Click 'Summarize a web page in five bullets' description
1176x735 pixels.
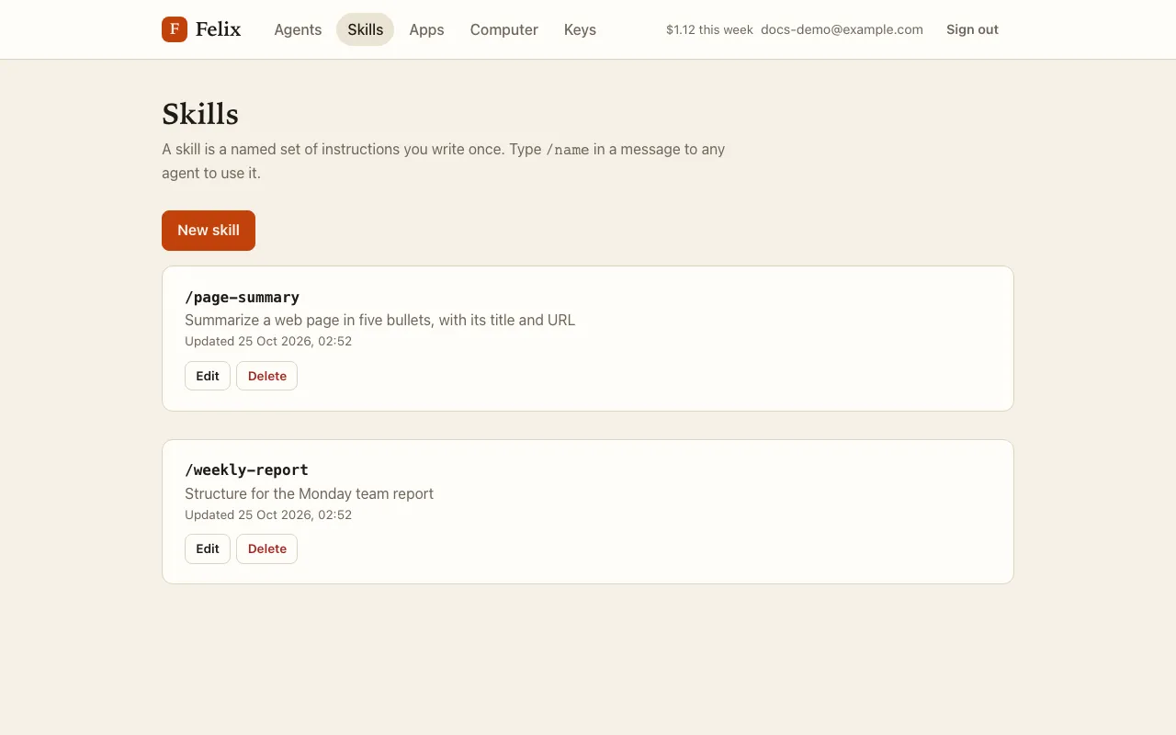(x=379, y=321)
